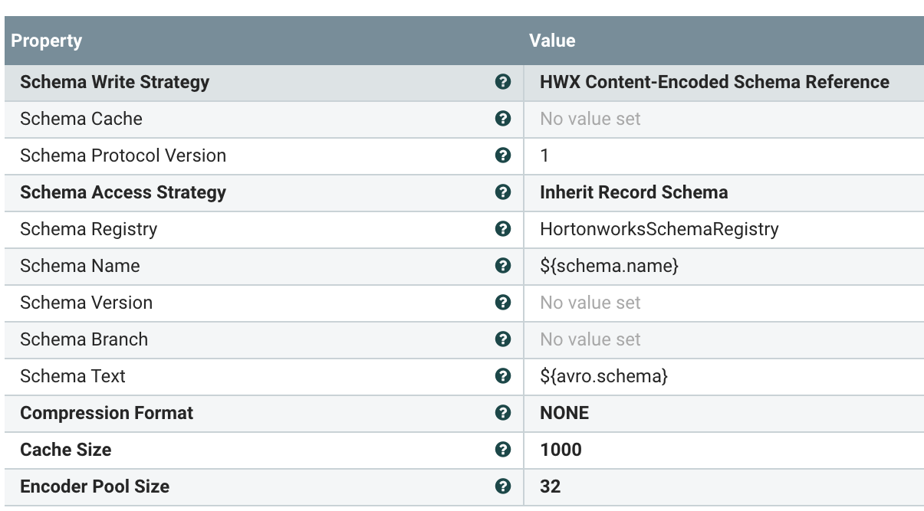Screen dimensions: 924x511
Task: Click question mark next to Schema Registry
Action: coord(503,229)
